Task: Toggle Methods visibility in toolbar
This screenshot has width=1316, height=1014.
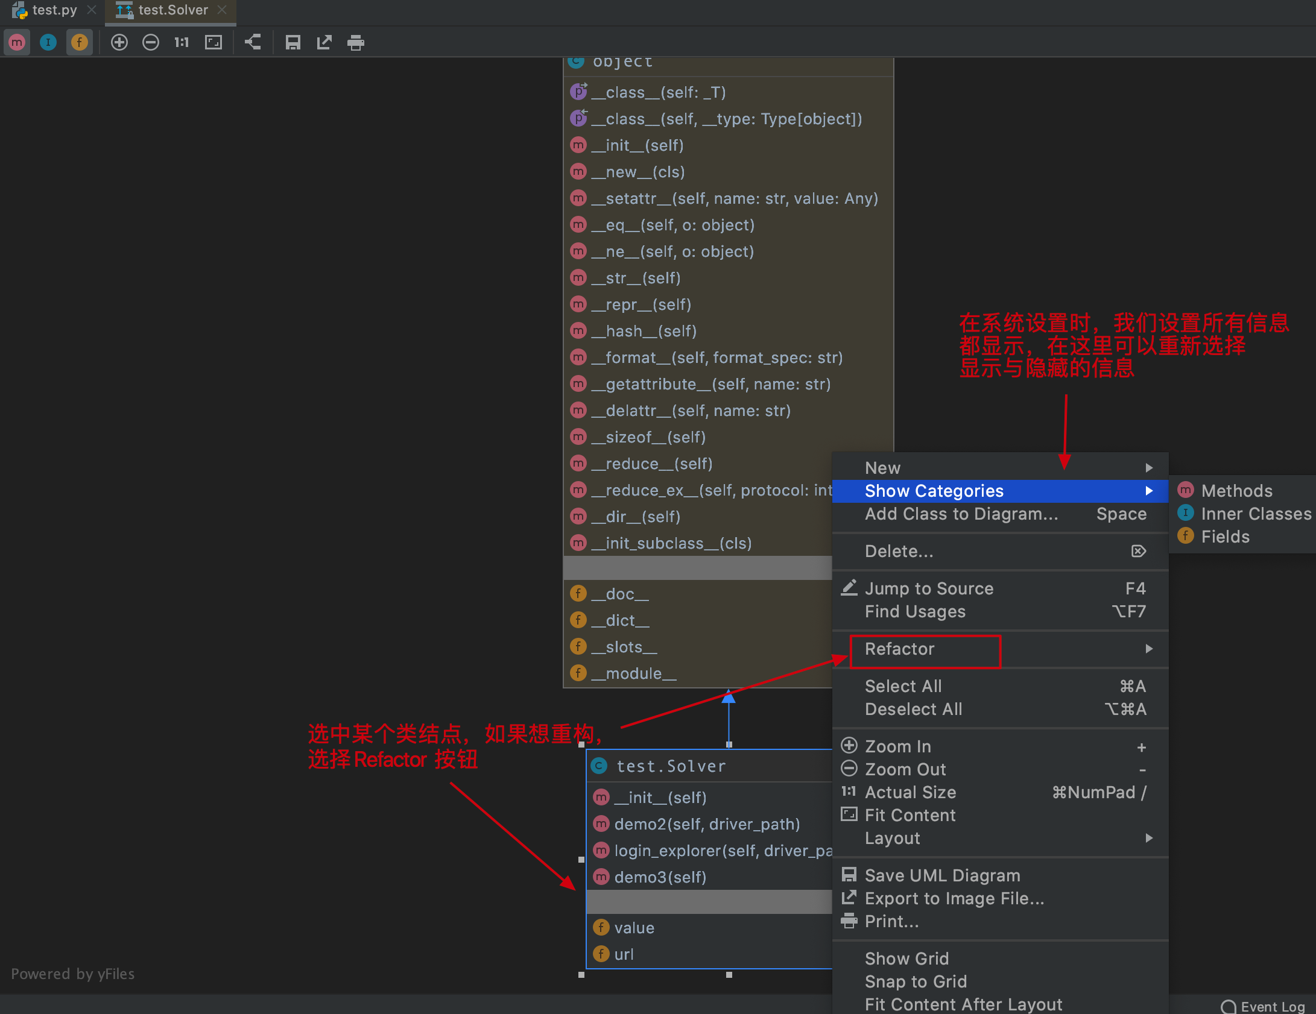Action: (x=17, y=42)
